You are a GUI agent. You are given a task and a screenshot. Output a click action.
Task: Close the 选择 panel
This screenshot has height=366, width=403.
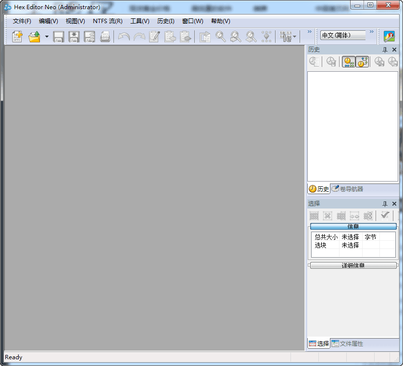click(x=394, y=204)
